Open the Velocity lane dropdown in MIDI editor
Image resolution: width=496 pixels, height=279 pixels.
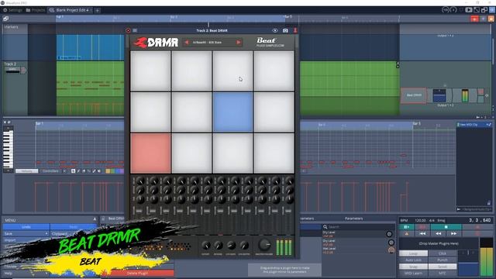tap(27, 171)
